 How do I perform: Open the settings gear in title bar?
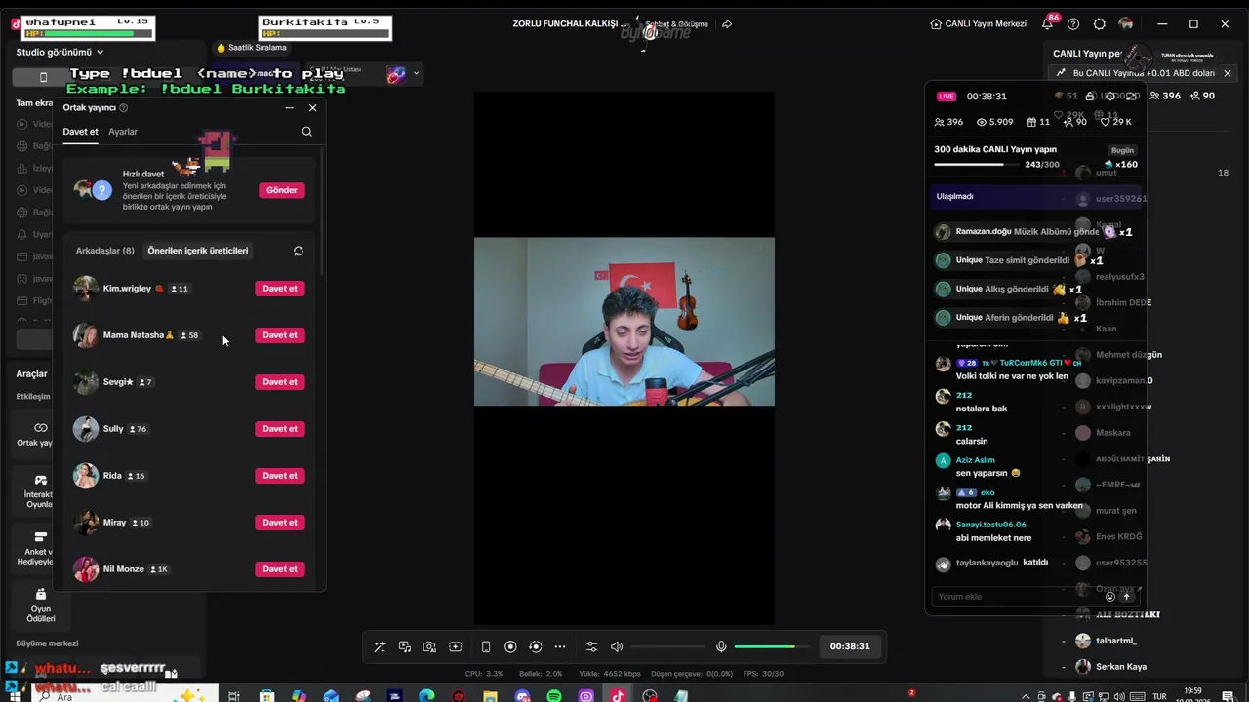pyautogui.click(x=1100, y=23)
